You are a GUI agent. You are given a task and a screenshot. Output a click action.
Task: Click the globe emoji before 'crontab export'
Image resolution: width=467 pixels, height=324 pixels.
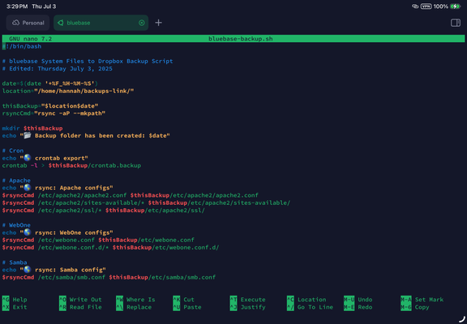[28, 158]
